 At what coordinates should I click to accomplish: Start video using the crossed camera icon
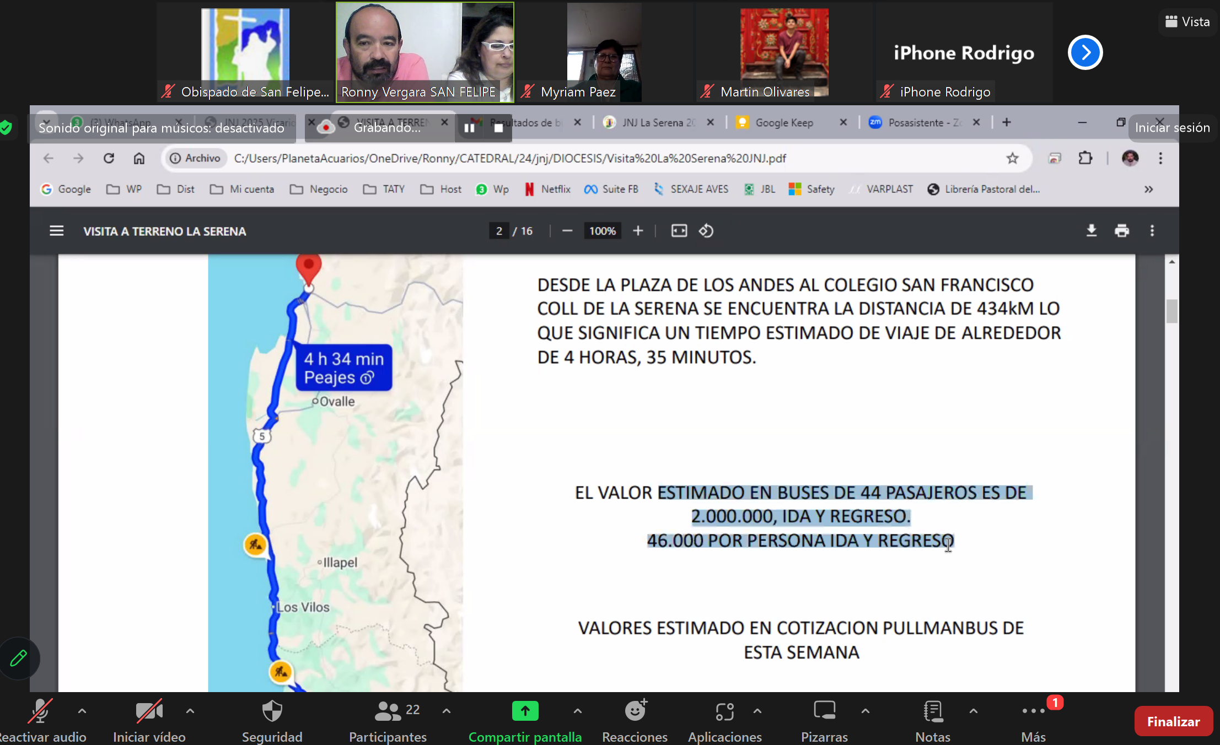click(149, 711)
